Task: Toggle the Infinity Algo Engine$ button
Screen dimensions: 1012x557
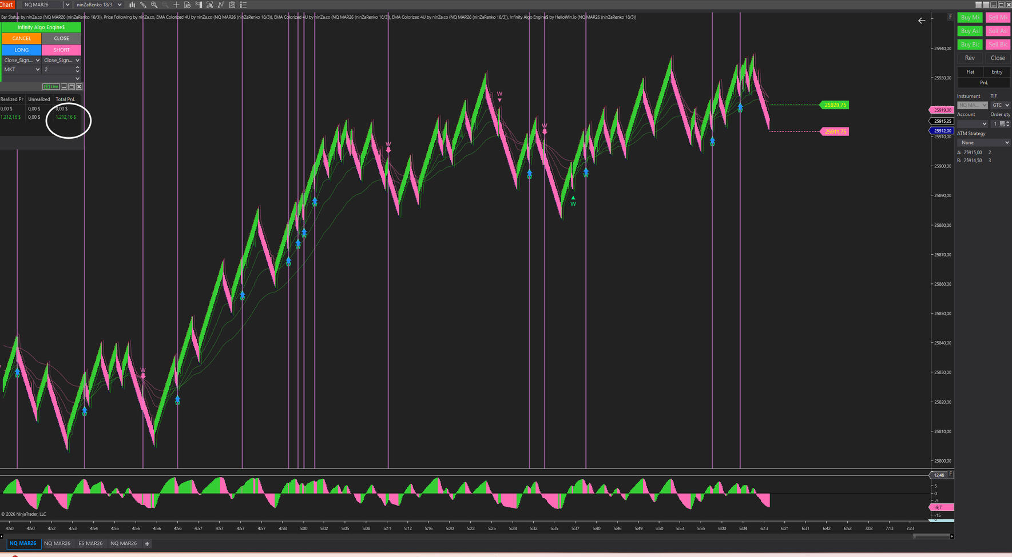Action: click(41, 27)
